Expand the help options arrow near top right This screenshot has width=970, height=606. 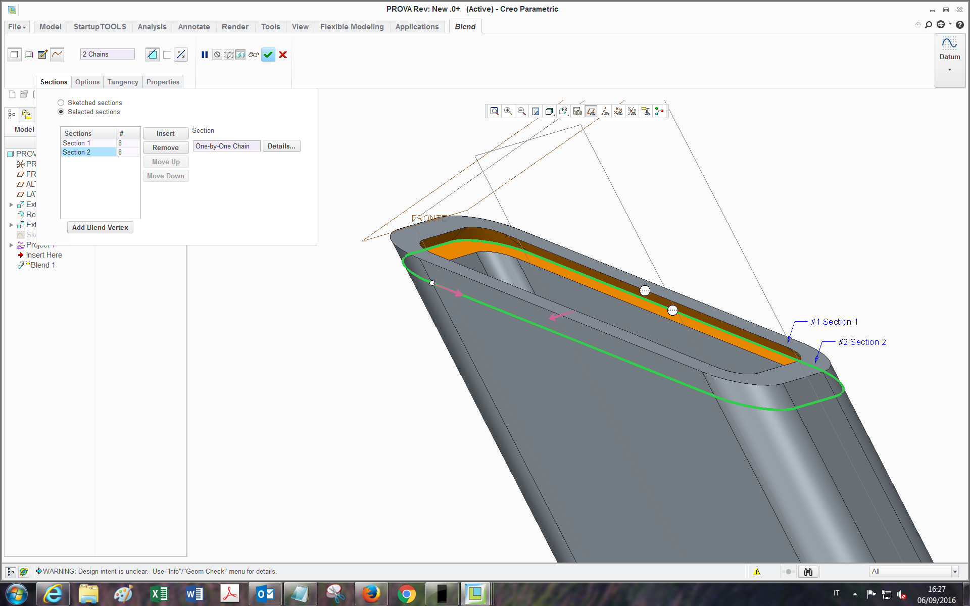click(x=950, y=24)
